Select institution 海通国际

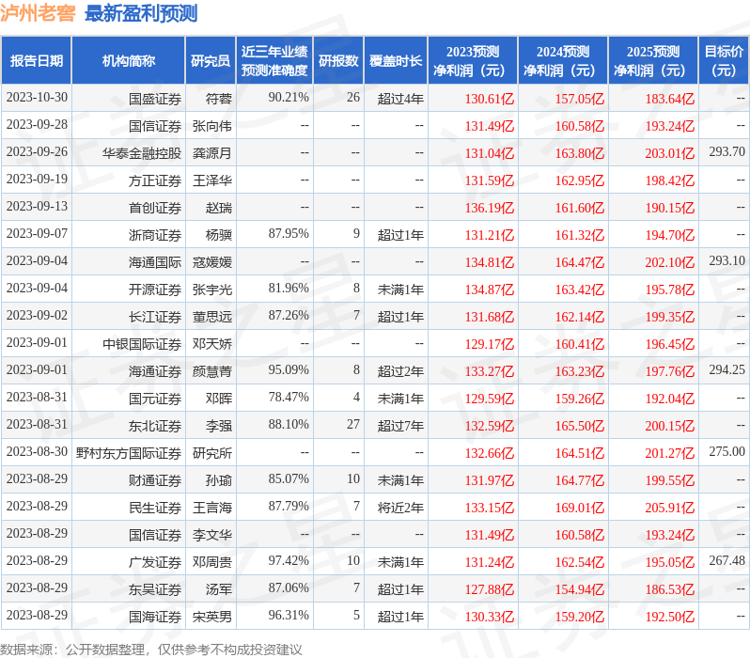155,262
